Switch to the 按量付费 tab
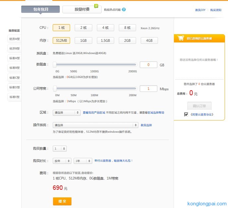 pos(82,9)
